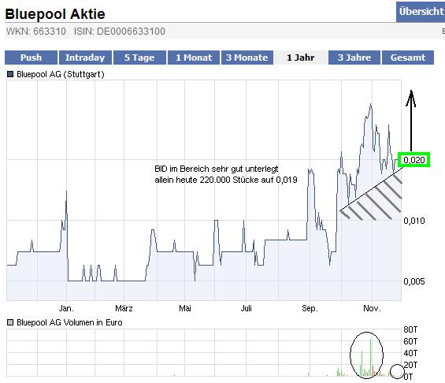Image resolution: width=445 pixels, height=383 pixels.
Task: Click the Bluepool AG (Stuttgart) legend square
Action: [x=10, y=74]
